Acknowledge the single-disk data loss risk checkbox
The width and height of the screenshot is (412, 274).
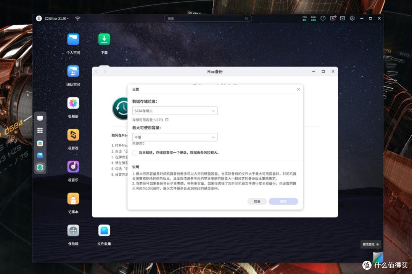point(135,153)
